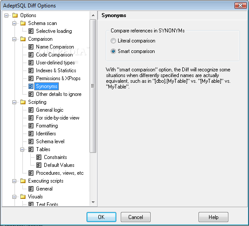Select Procedures, views, etc item
The width and height of the screenshot is (249, 226).
[60, 173]
